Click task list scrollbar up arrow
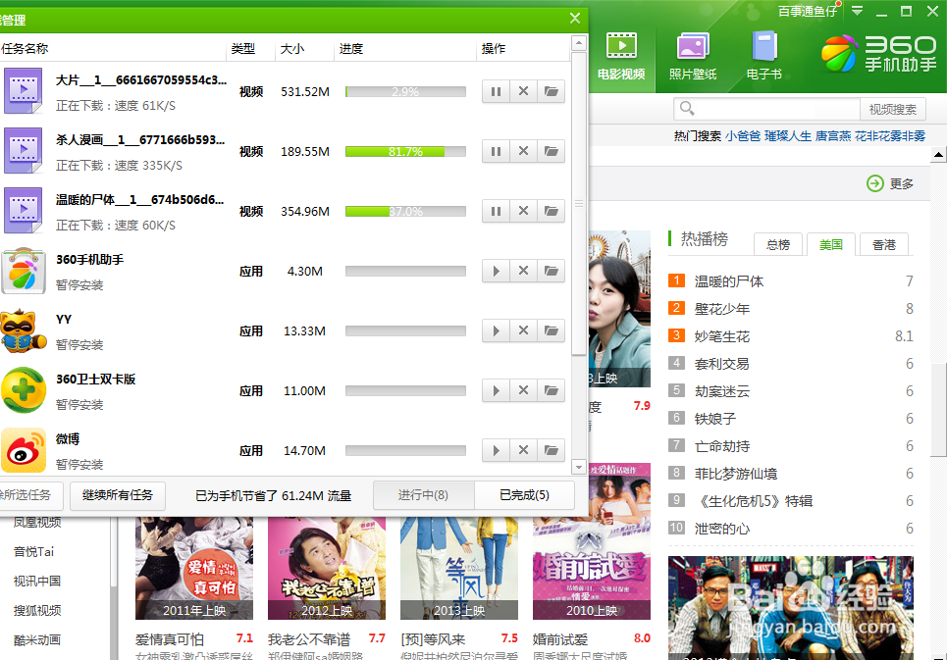Screen dimensions: 947x660 pyautogui.click(x=579, y=43)
